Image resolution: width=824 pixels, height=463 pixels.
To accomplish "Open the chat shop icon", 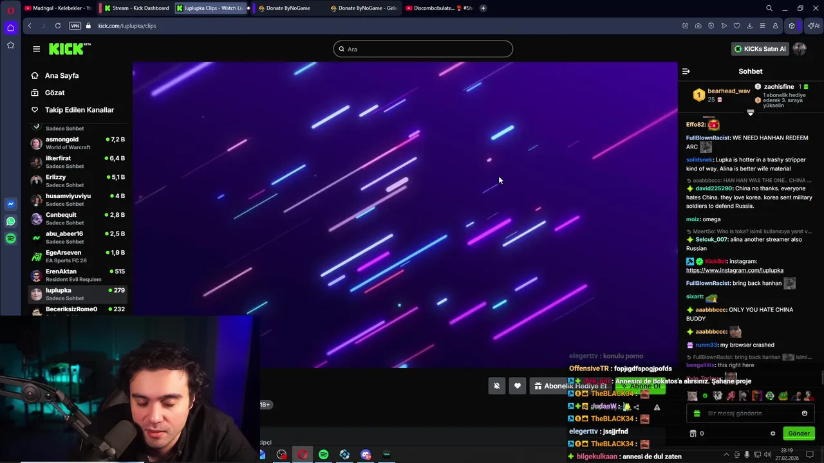I will point(693,433).
